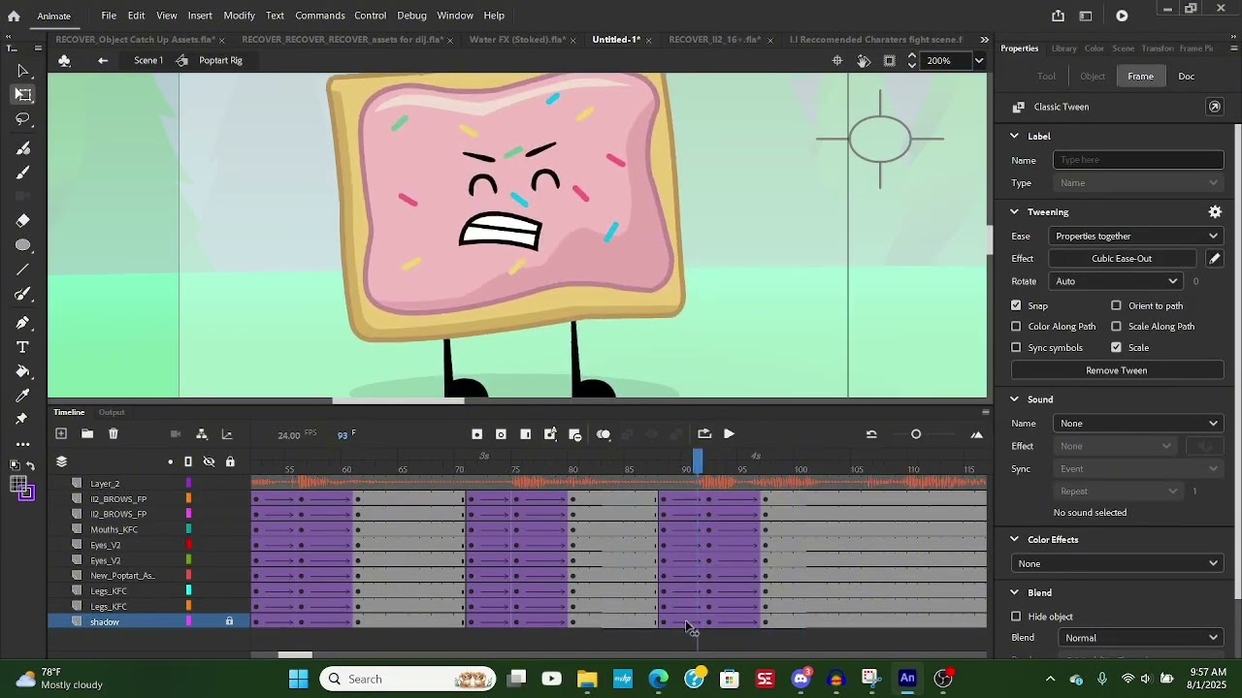
Task: Click the Cubic Ease-Out effect button
Action: tap(1122, 259)
